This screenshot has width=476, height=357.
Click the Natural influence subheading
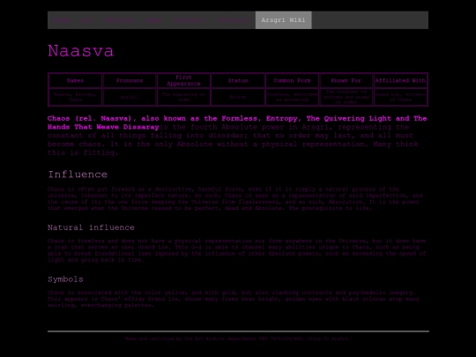coord(91,227)
